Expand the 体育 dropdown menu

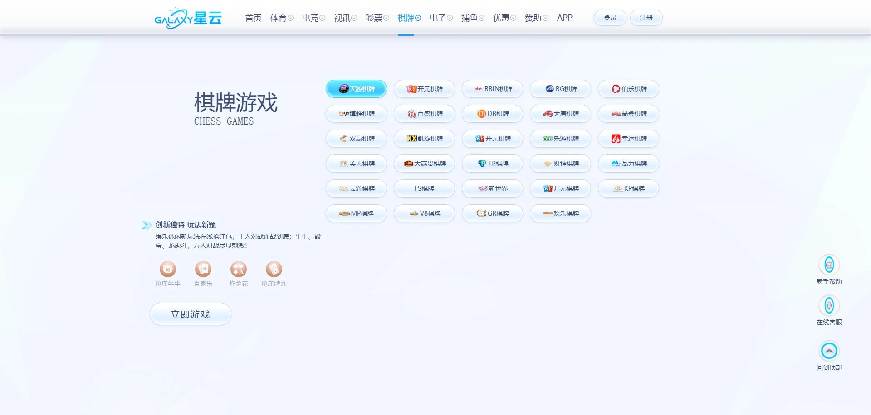point(282,18)
